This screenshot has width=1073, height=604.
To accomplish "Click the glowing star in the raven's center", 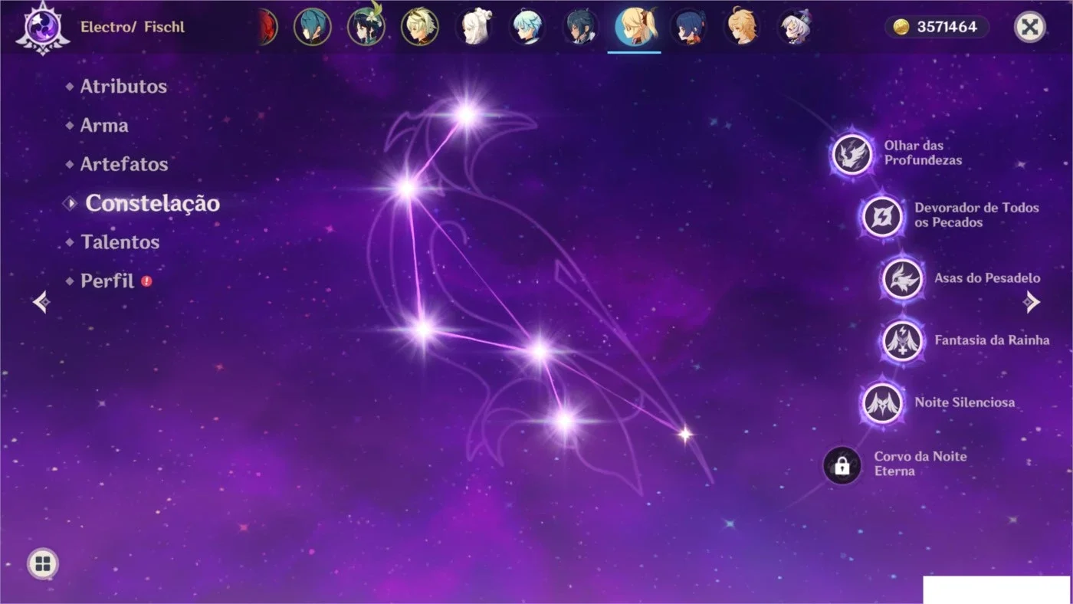I will point(540,351).
